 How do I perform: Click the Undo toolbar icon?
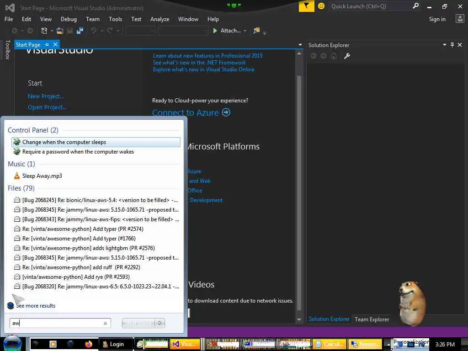[94, 31]
